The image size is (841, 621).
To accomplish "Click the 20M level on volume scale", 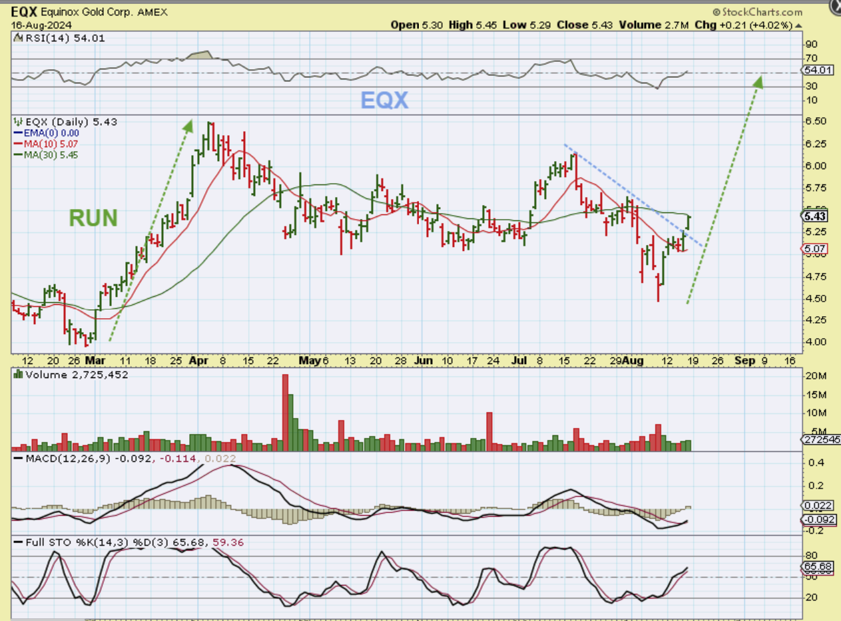I will tap(815, 377).
